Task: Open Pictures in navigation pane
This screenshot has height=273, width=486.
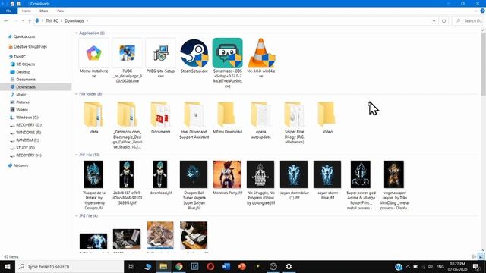Action: click(23, 102)
